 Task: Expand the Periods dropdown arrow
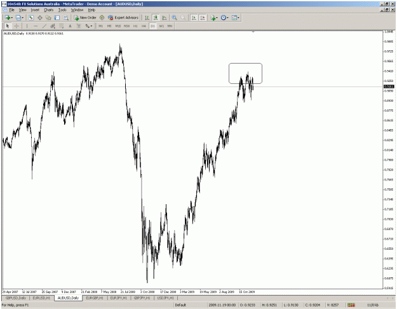227,18
